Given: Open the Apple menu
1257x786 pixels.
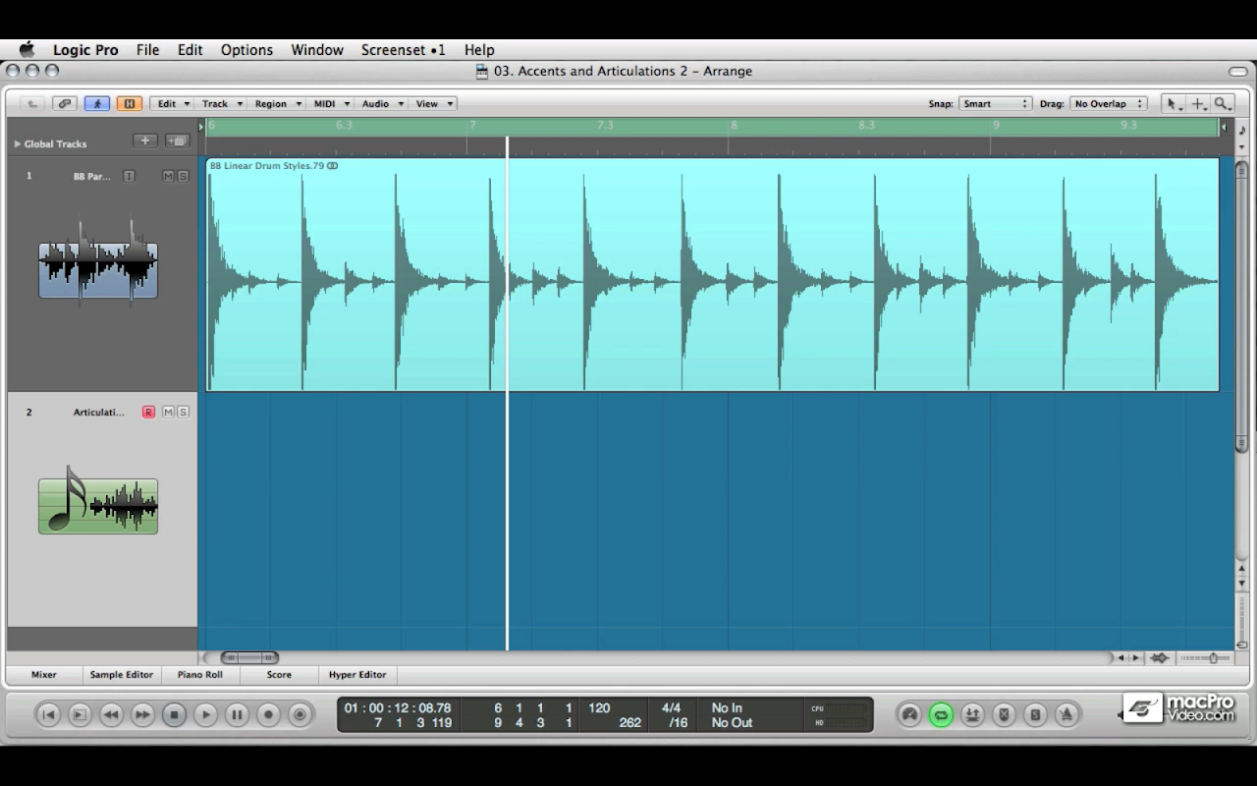Looking at the screenshot, I should pyautogui.click(x=27, y=50).
